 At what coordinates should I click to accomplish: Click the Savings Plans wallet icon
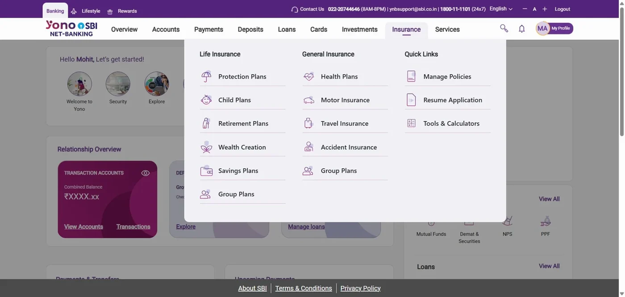[206, 171]
